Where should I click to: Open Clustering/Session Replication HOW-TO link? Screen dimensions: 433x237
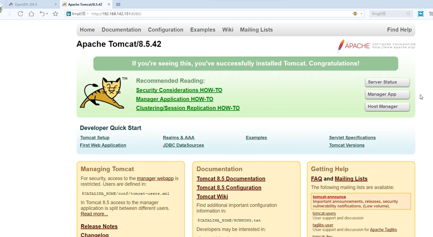pyautogui.click(x=188, y=108)
